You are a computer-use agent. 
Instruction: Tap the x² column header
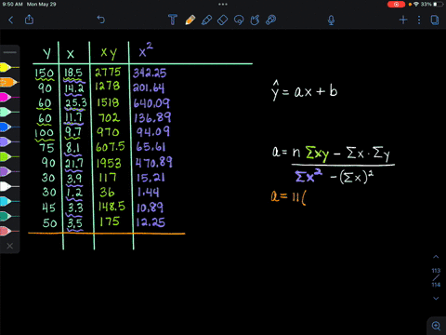(x=146, y=50)
